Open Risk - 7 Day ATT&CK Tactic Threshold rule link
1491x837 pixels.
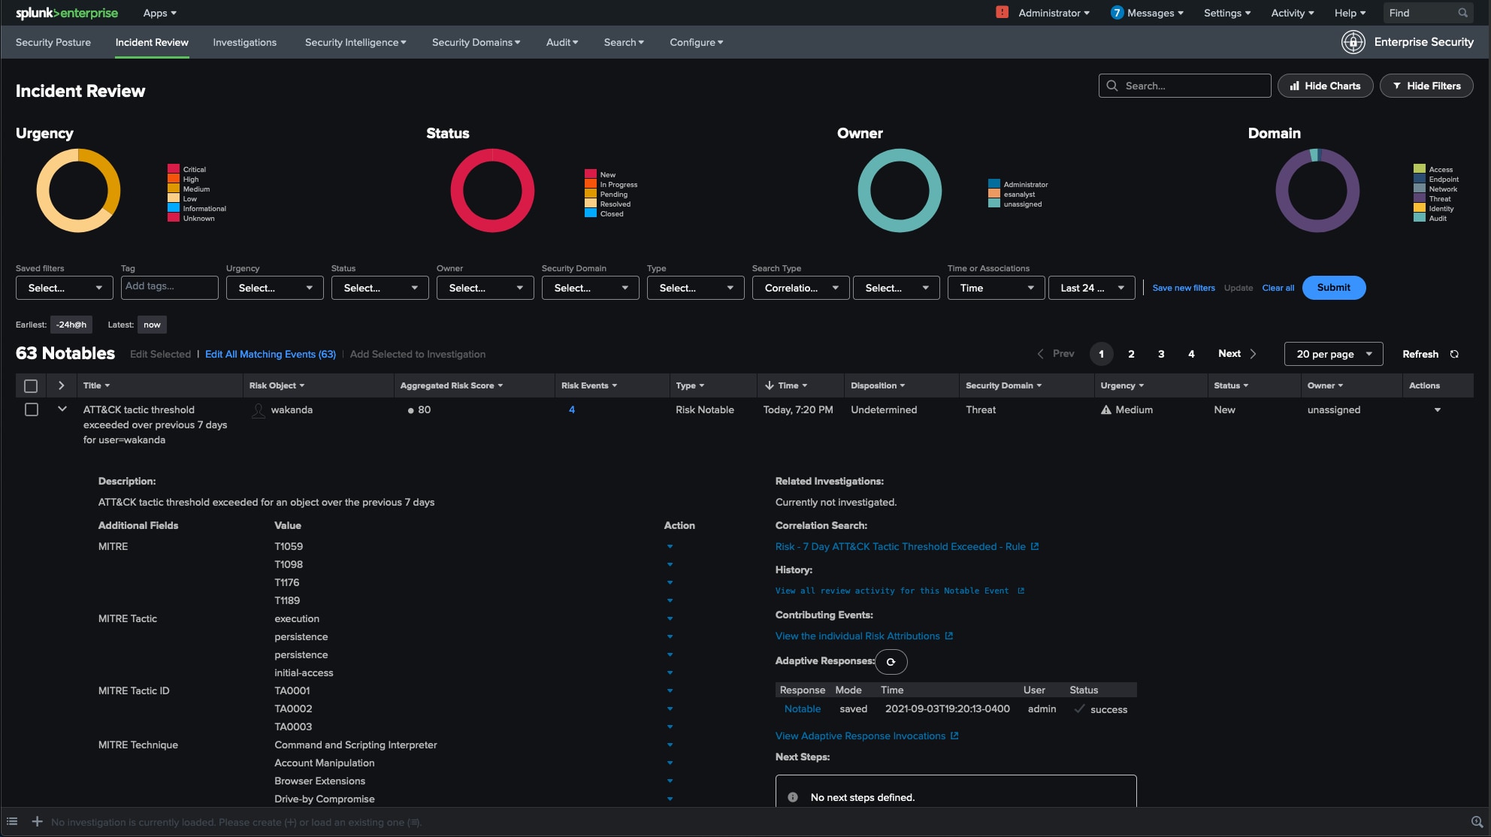[900, 546]
